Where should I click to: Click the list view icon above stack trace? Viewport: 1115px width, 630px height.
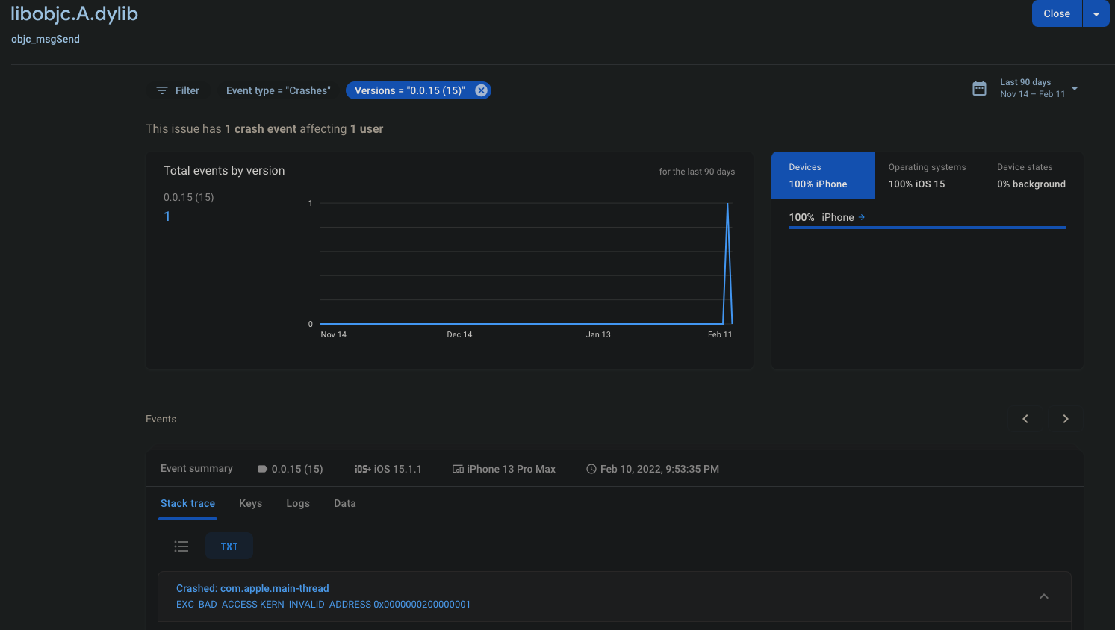pyautogui.click(x=181, y=546)
